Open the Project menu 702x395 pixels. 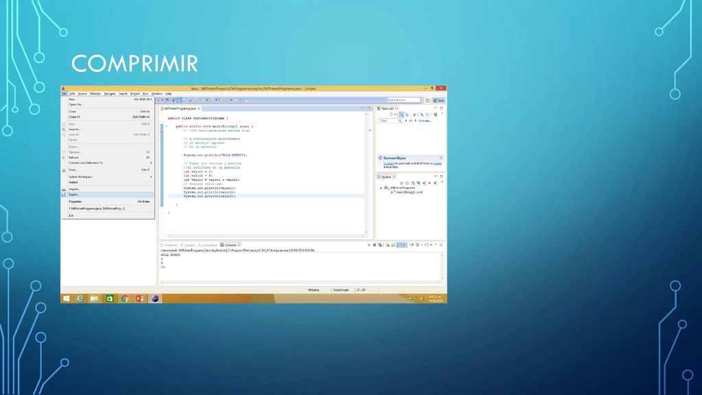[135, 93]
